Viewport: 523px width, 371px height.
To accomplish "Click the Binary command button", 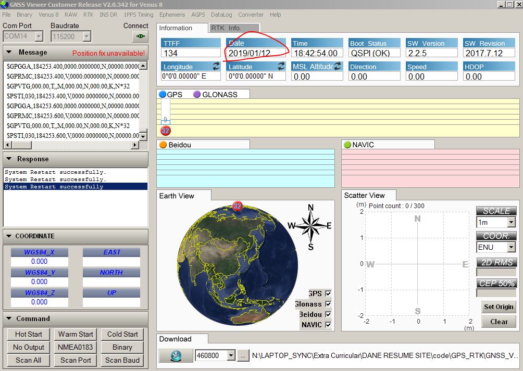I will pos(122,347).
